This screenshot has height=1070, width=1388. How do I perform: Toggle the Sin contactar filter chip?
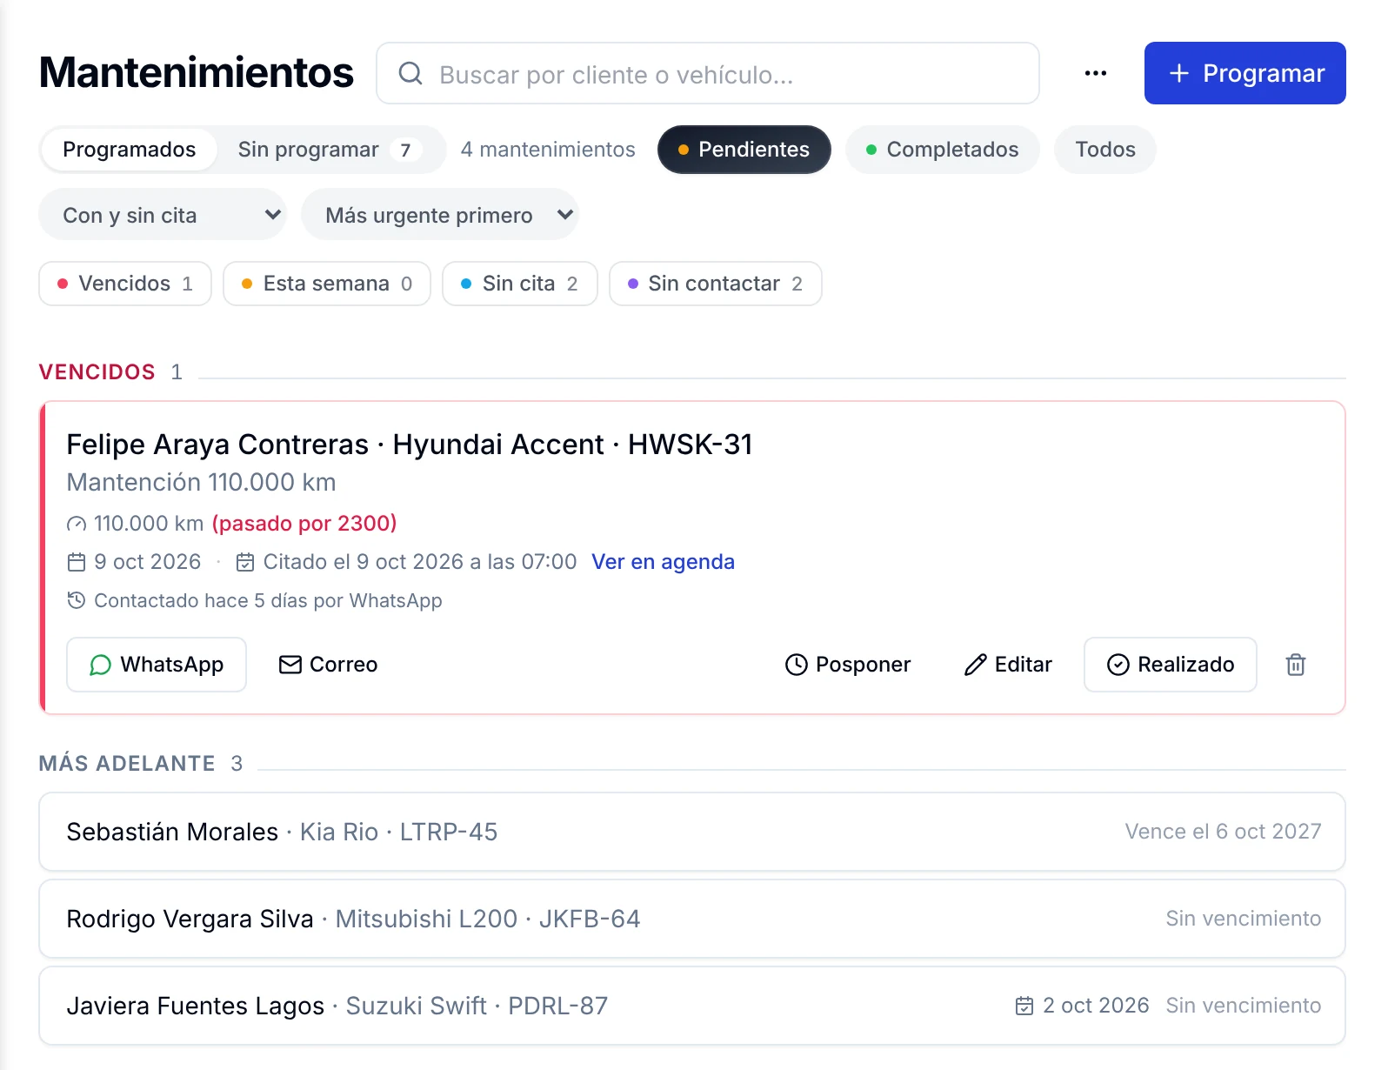716,284
